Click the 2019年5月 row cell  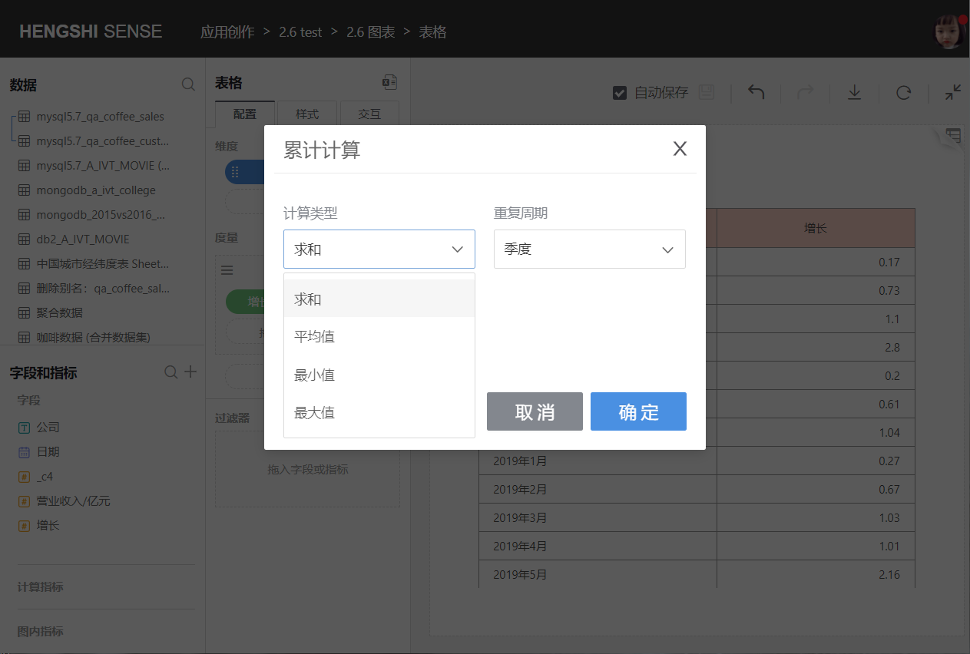(x=598, y=575)
